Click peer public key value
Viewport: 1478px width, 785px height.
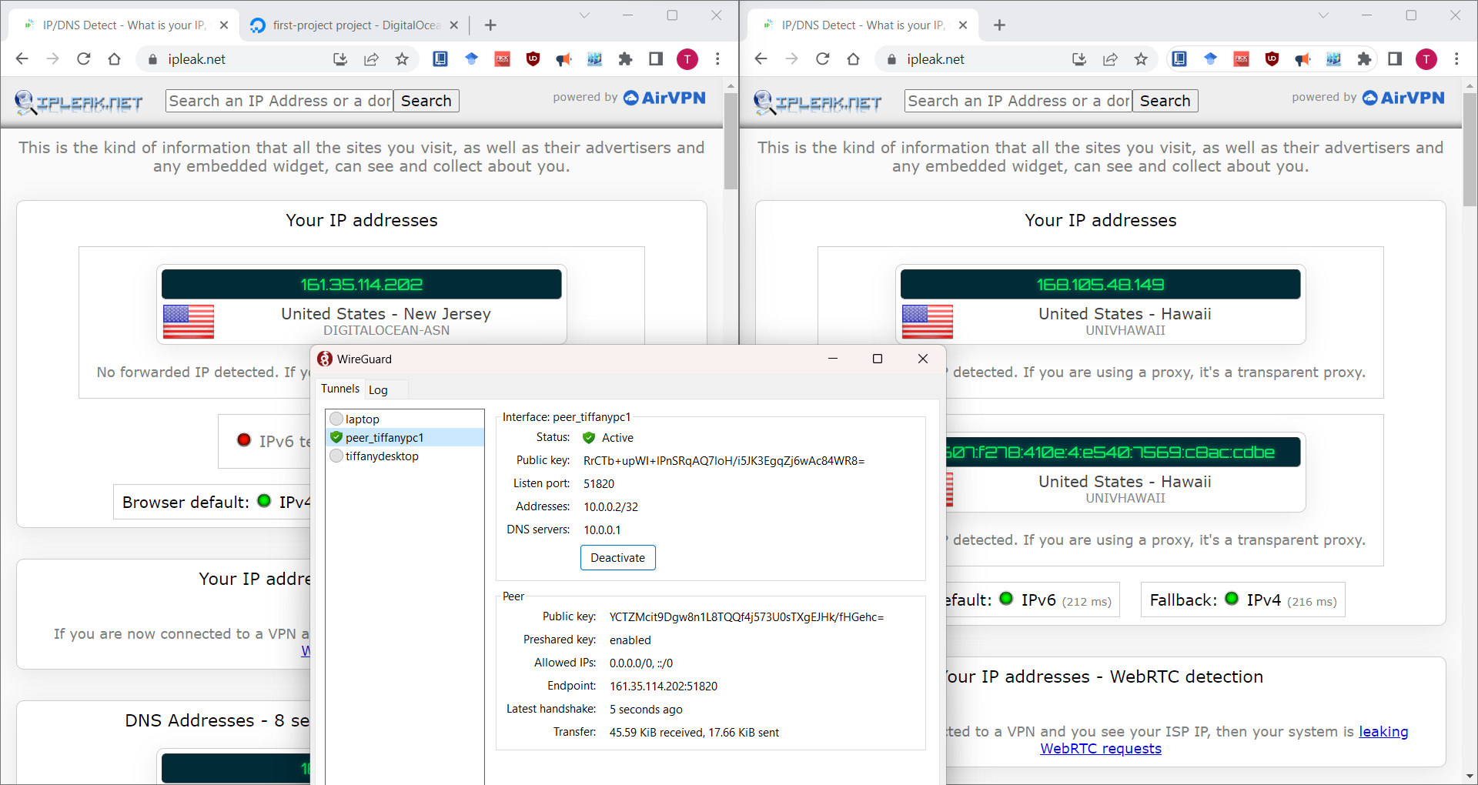pos(747,617)
